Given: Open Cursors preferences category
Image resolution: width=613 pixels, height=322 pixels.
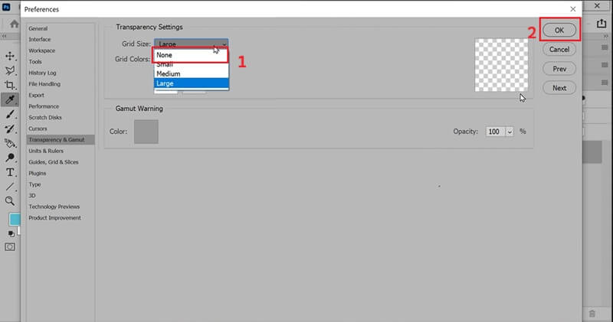Looking at the screenshot, I should point(38,128).
